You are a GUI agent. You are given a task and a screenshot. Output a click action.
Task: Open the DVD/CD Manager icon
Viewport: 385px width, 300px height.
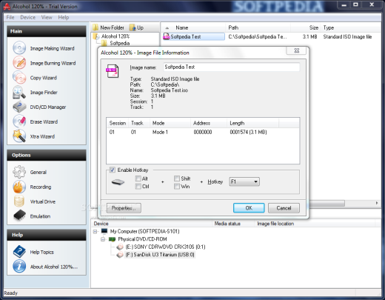[x=19, y=107]
